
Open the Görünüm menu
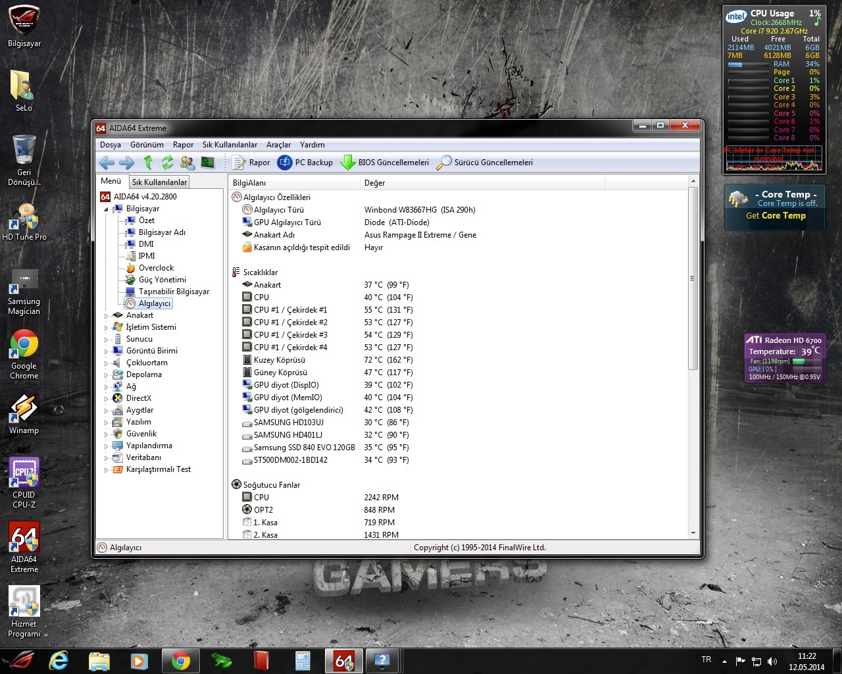coord(147,145)
